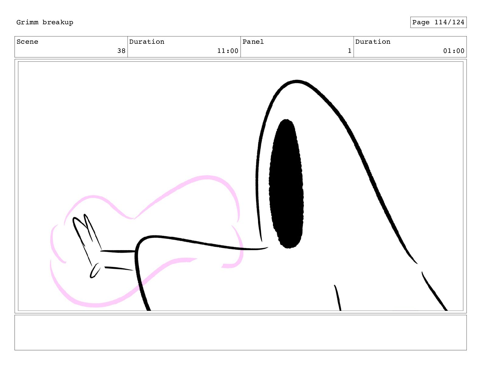
Task: Click the storyboard panel drawing
Action: click(240, 186)
